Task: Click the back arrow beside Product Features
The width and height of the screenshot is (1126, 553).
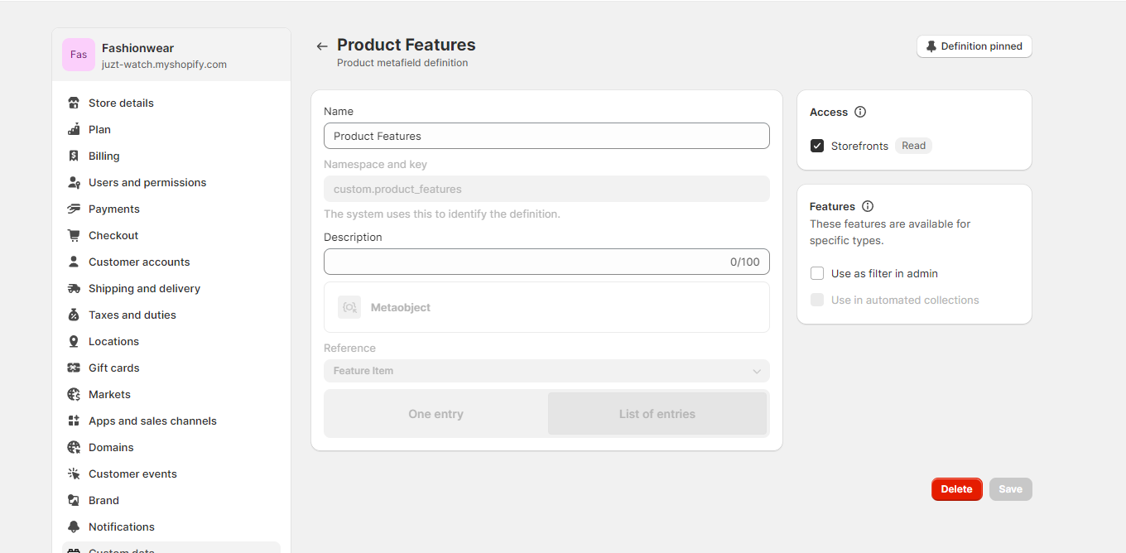Action: click(x=322, y=46)
